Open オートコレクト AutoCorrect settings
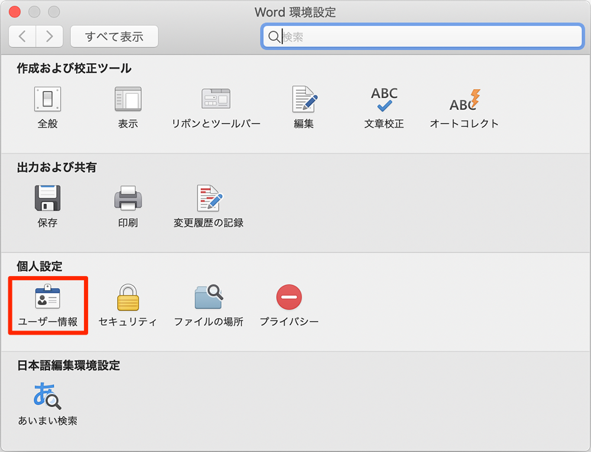This screenshot has width=591, height=452. pos(465,107)
